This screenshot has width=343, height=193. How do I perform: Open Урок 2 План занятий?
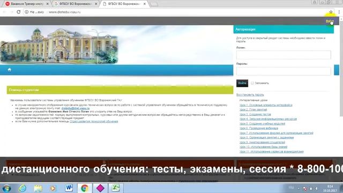coord(253,109)
